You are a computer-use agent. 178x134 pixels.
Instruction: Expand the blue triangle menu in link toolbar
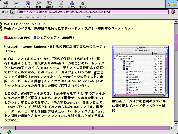tap(89, 17)
